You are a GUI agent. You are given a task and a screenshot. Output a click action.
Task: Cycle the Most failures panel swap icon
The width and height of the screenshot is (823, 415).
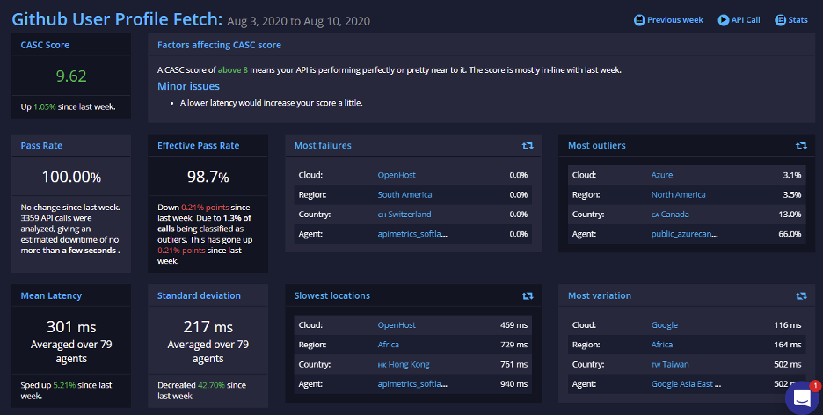(x=528, y=146)
